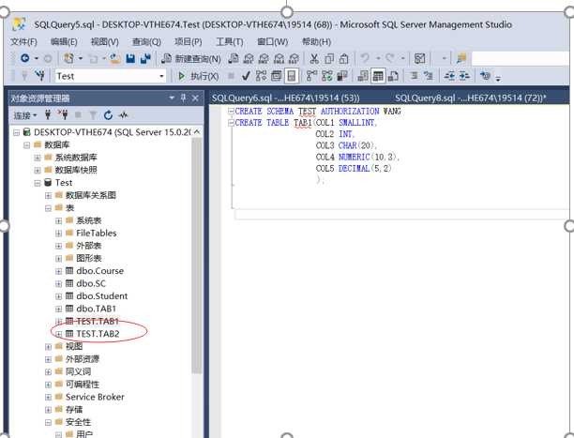This screenshot has height=438, width=574.
Task: Click the MDX query icon
Action: click(x=249, y=58)
